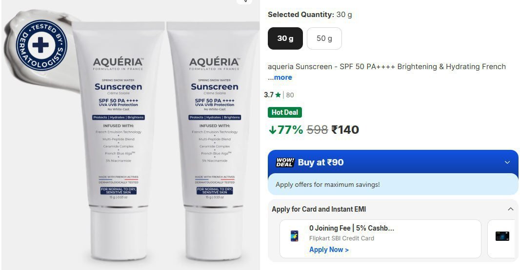Click Apply offers for maximum savings text
Viewport: 520px width, 270px height.
(x=328, y=185)
